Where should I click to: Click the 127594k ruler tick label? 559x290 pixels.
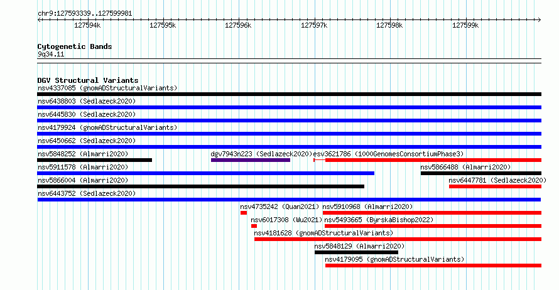pos(87,25)
